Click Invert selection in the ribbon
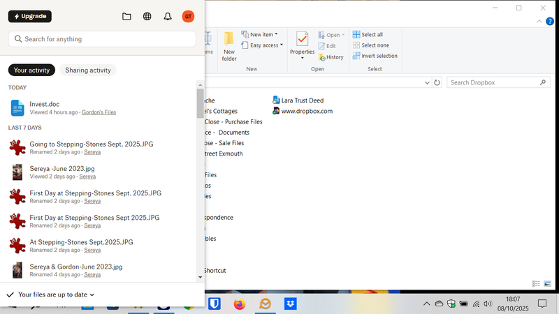This screenshot has height=314, width=559. [375, 56]
